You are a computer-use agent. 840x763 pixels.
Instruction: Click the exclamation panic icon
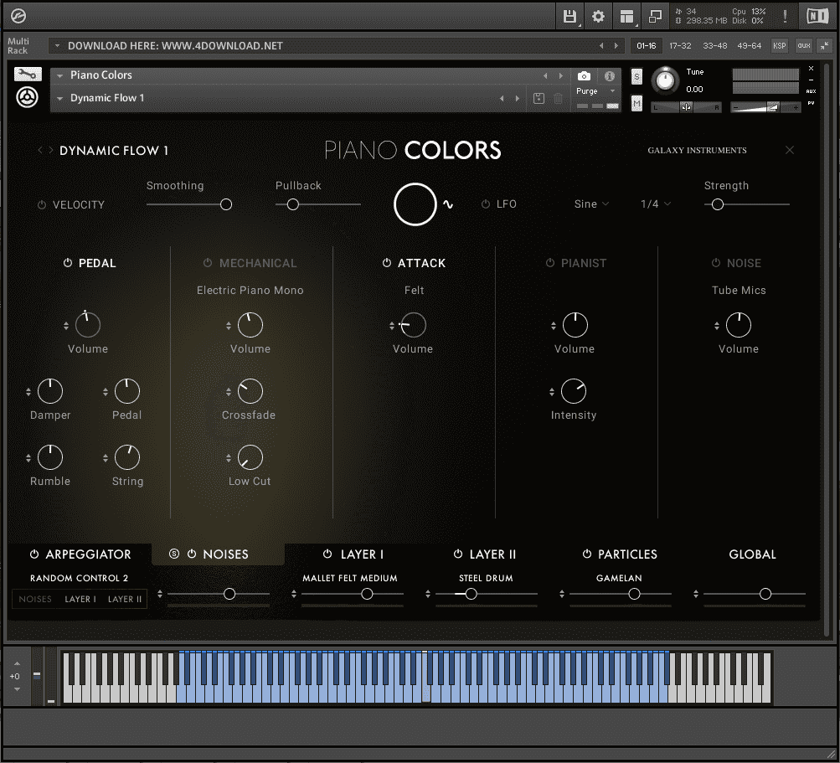(785, 16)
